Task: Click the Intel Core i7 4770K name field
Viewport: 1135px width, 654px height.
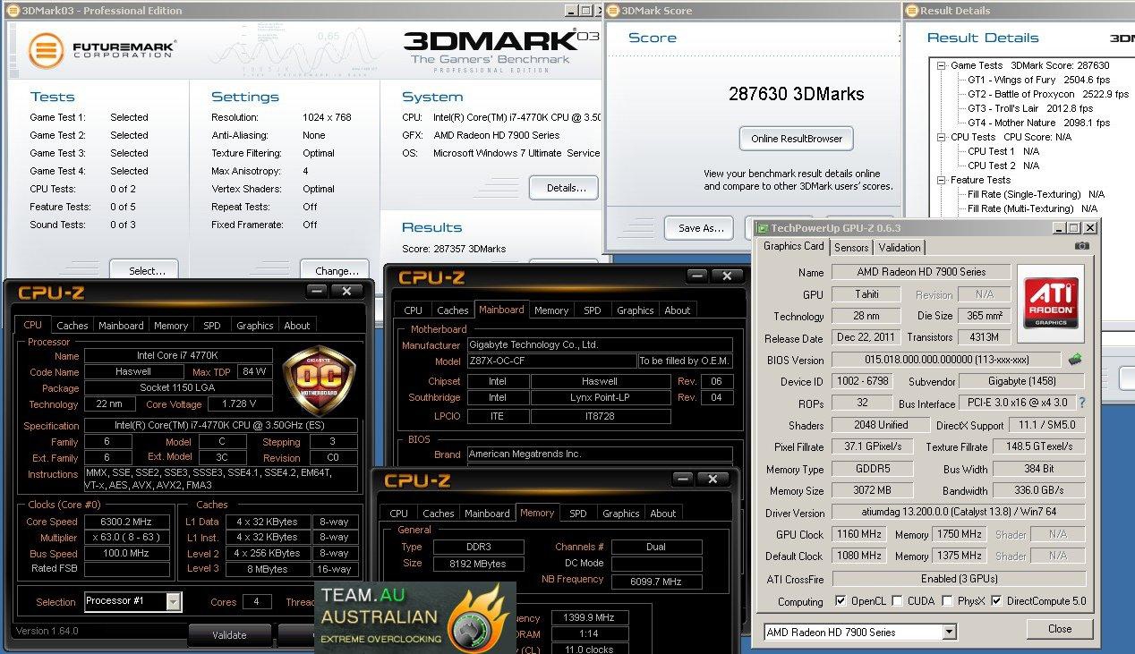Action: (180, 356)
